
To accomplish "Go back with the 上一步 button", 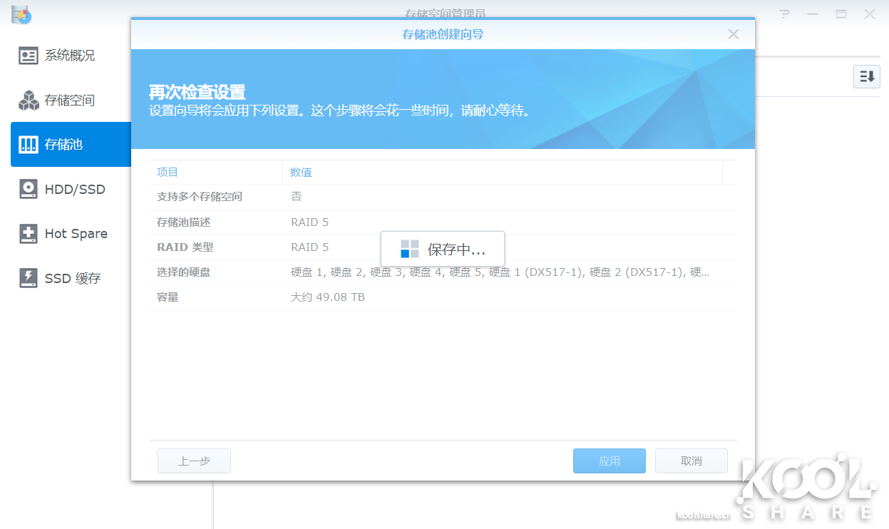I will (x=194, y=461).
